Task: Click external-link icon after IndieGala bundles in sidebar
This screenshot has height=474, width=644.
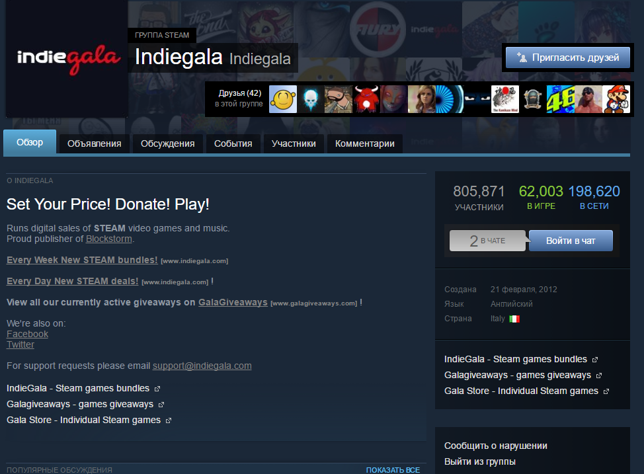Action: [x=595, y=360]
